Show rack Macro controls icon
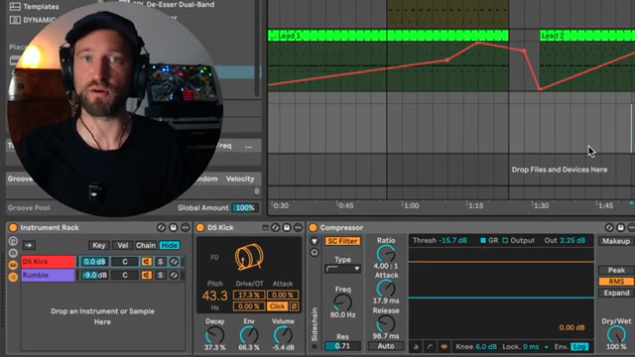 click(x=13, y=241)
